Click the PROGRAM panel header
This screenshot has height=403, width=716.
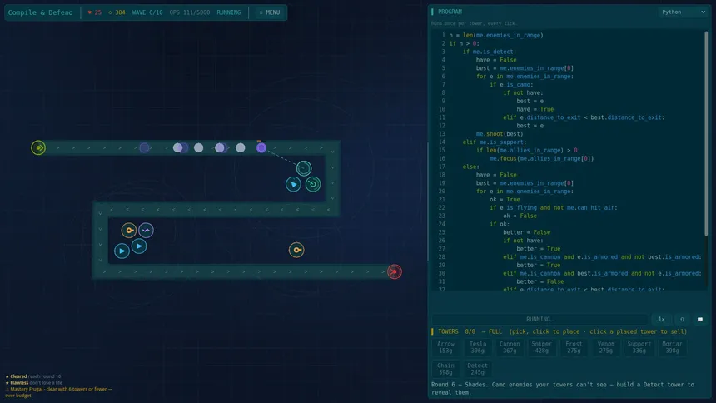[x=450, y=12]
